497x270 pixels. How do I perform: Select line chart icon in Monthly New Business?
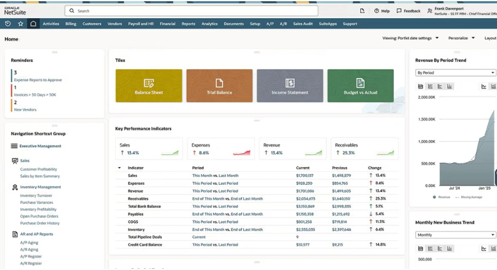484,248
